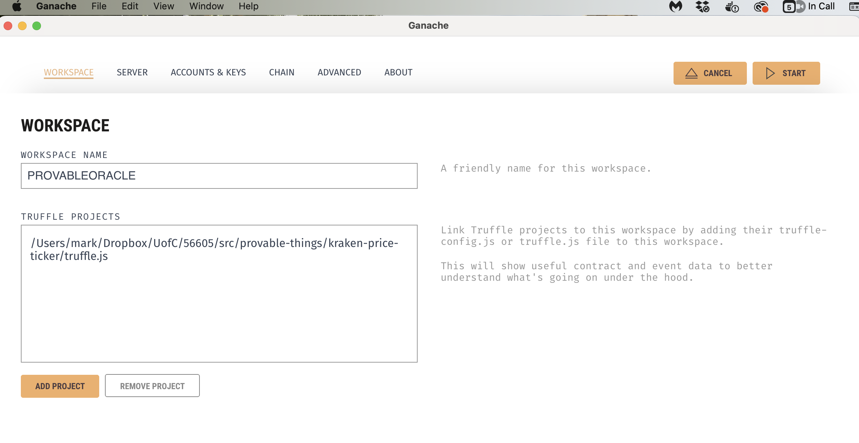Click the Remove Project button

coord(152,386)
